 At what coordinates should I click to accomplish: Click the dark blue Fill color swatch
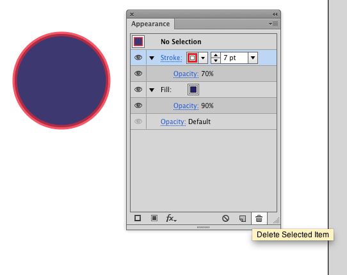tap(193, 90)
